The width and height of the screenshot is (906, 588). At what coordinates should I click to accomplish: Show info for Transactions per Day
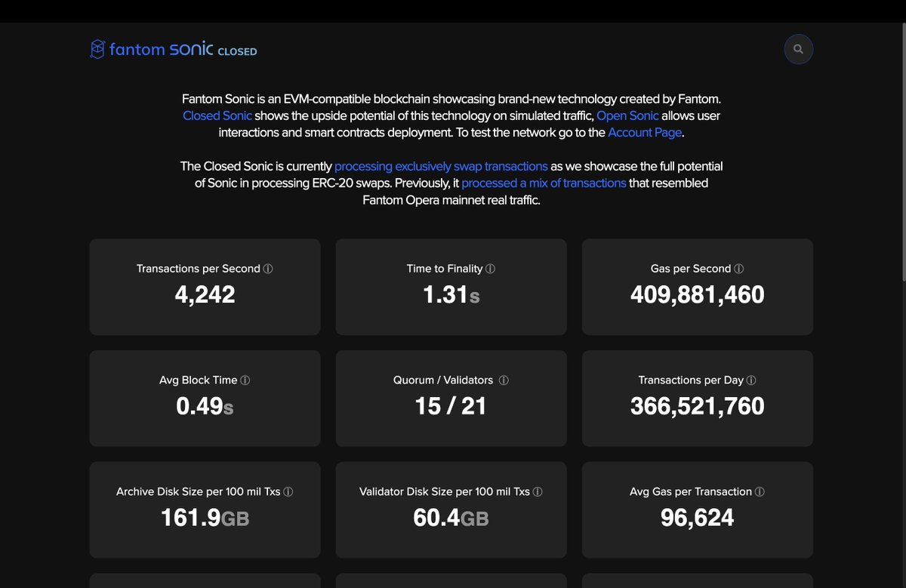751,380
